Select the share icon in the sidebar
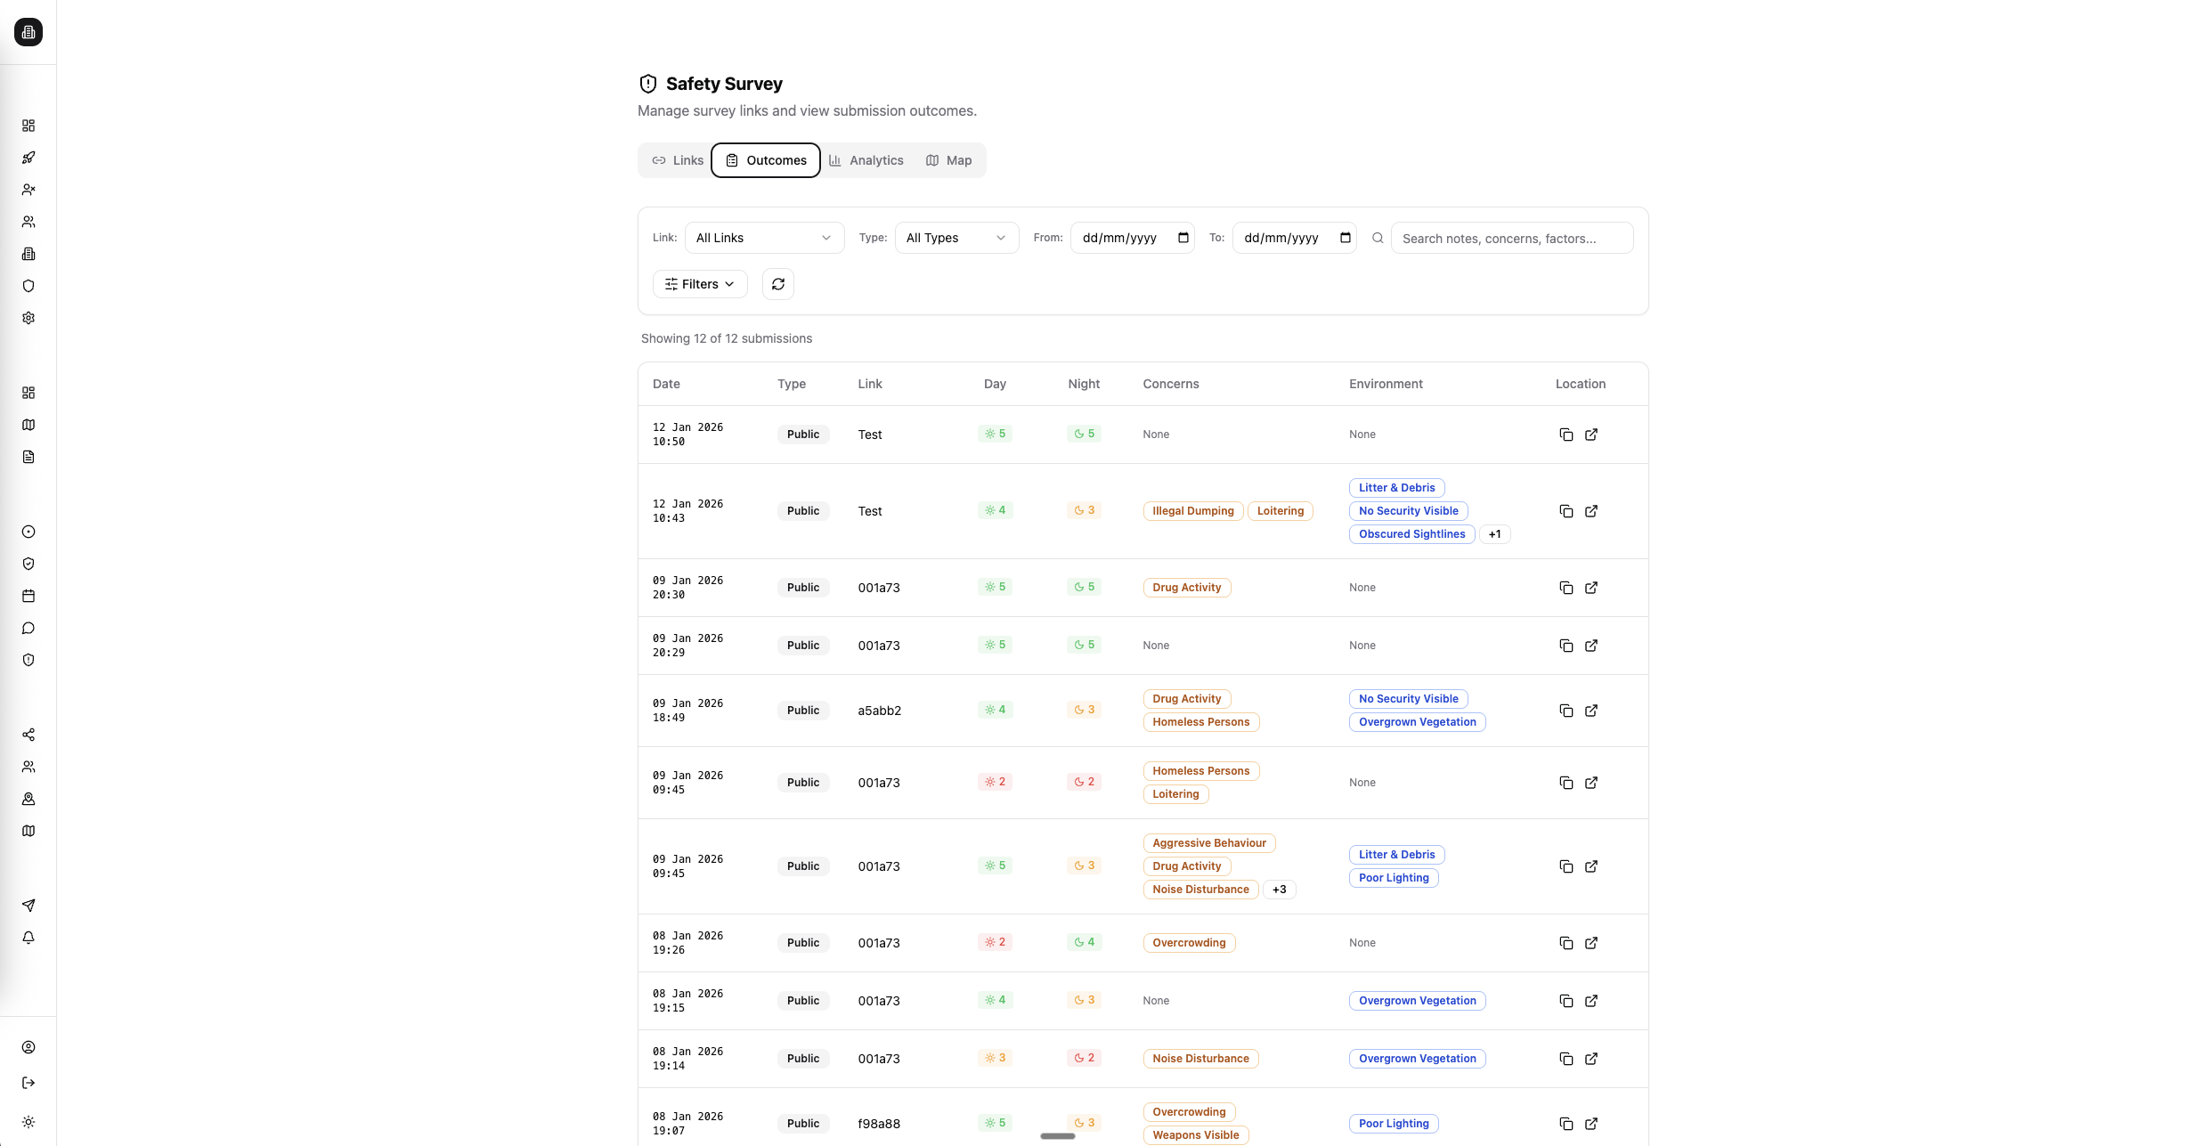Screen dimensions: 2212x1146 [x=28, y=735]
